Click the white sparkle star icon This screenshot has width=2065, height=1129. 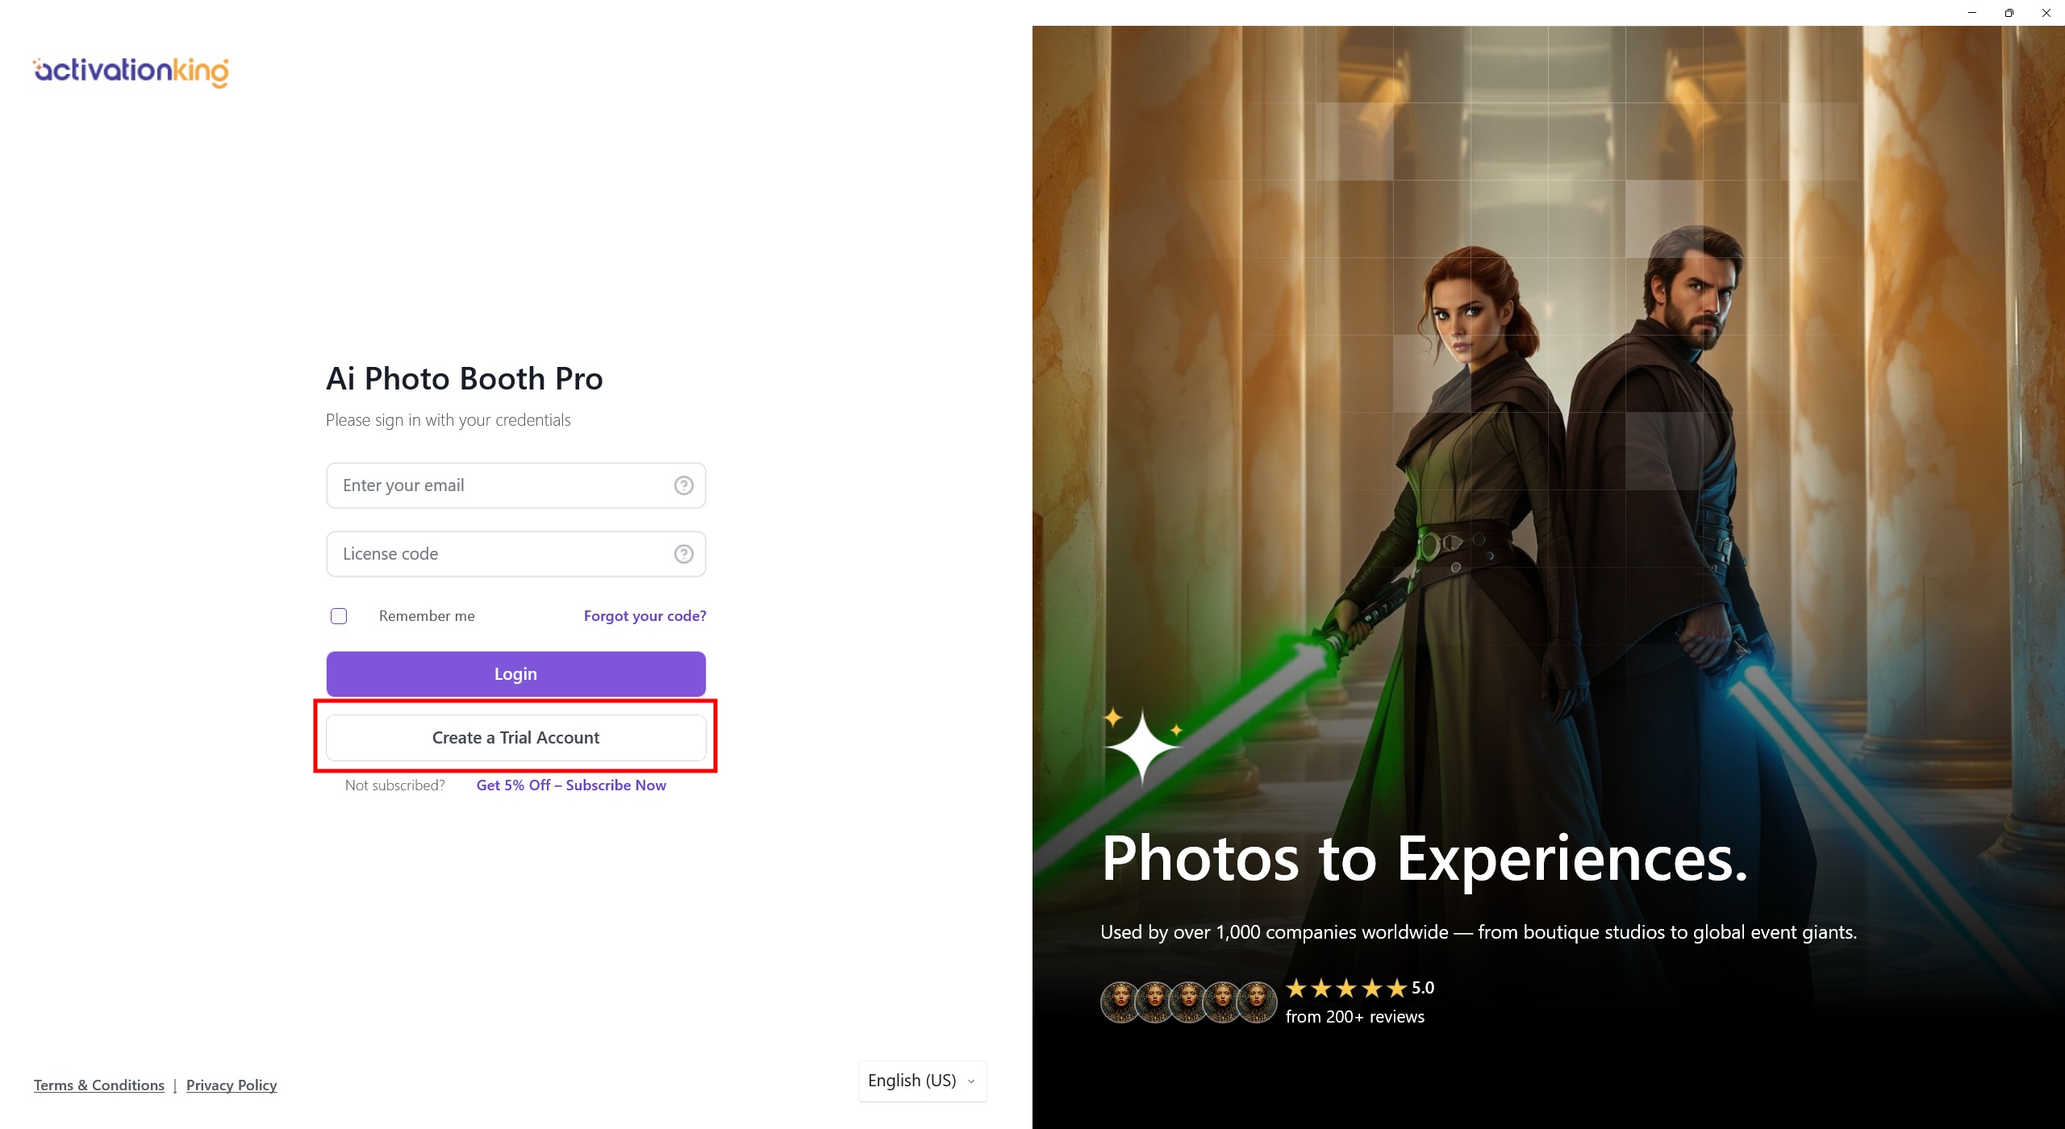click(1141, 746)
